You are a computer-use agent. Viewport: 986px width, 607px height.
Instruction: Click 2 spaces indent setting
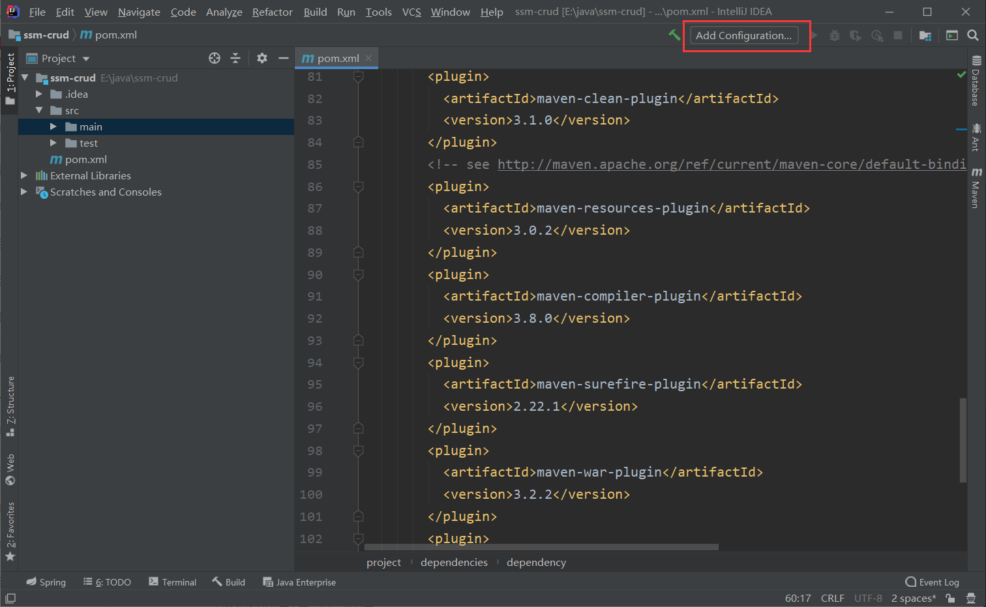(914, 598)
